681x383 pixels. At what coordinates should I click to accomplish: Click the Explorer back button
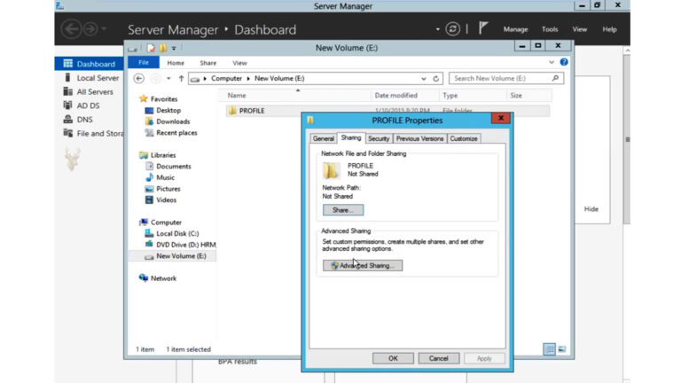point(139,79)
